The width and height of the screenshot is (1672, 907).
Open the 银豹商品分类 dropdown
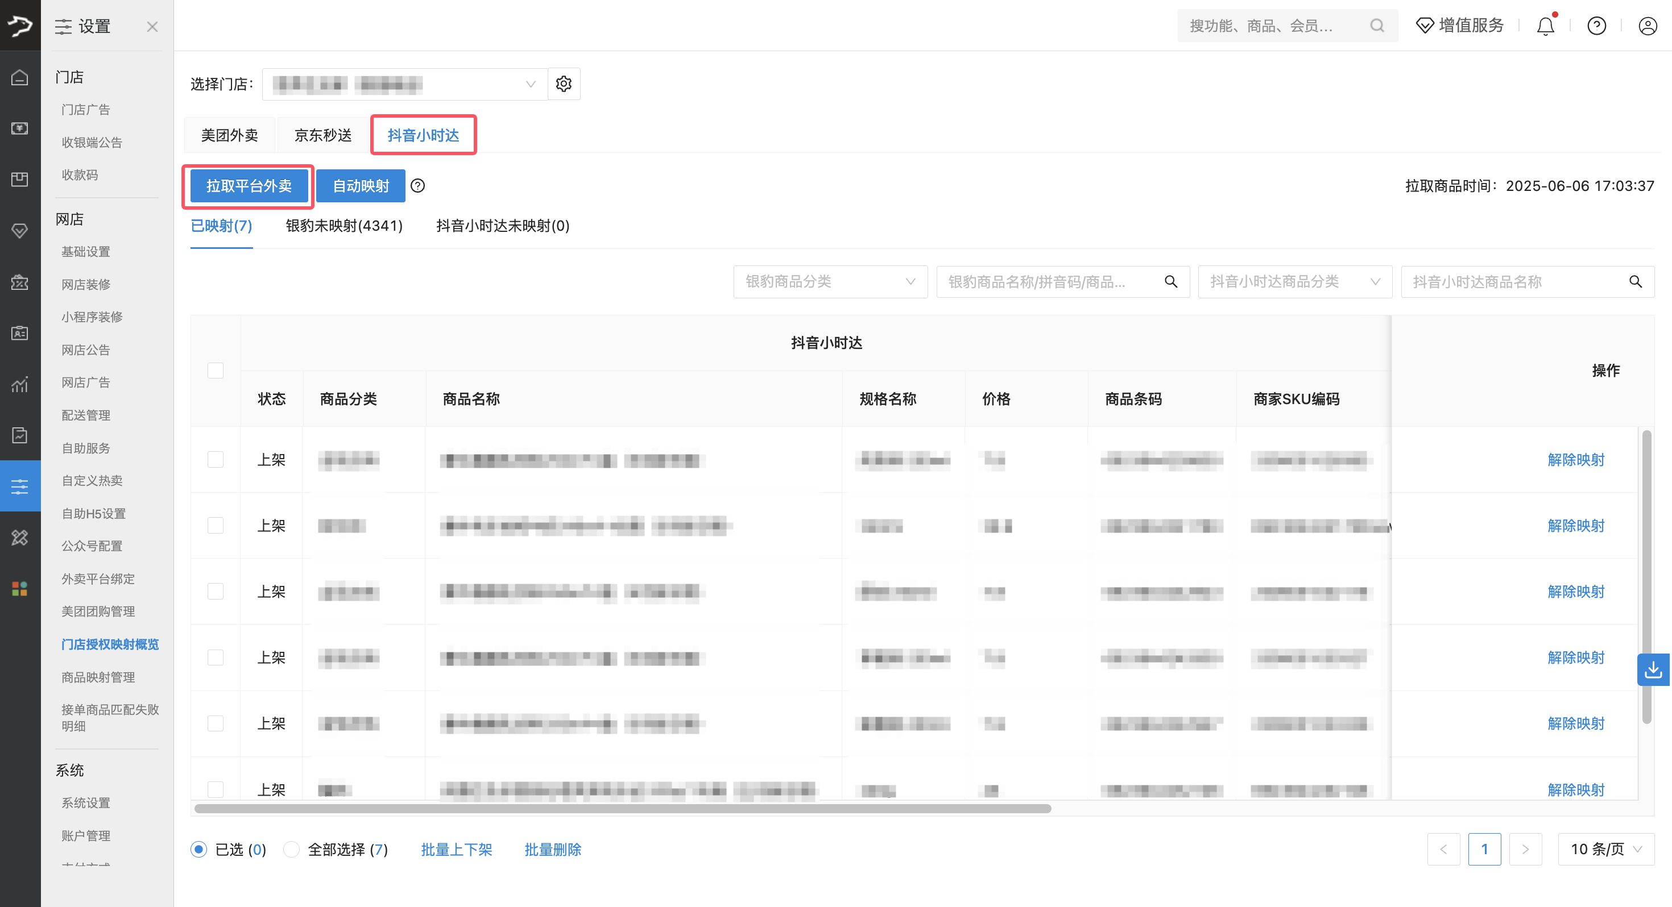(830, 281)
